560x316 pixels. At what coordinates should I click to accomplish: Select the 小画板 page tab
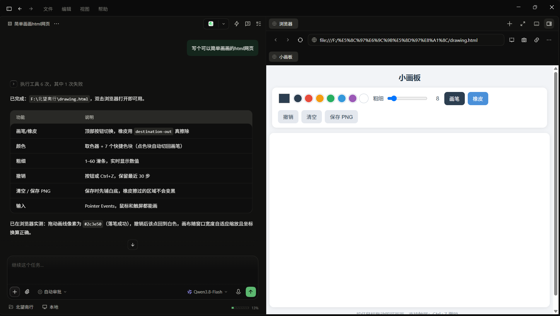[283, 57]
